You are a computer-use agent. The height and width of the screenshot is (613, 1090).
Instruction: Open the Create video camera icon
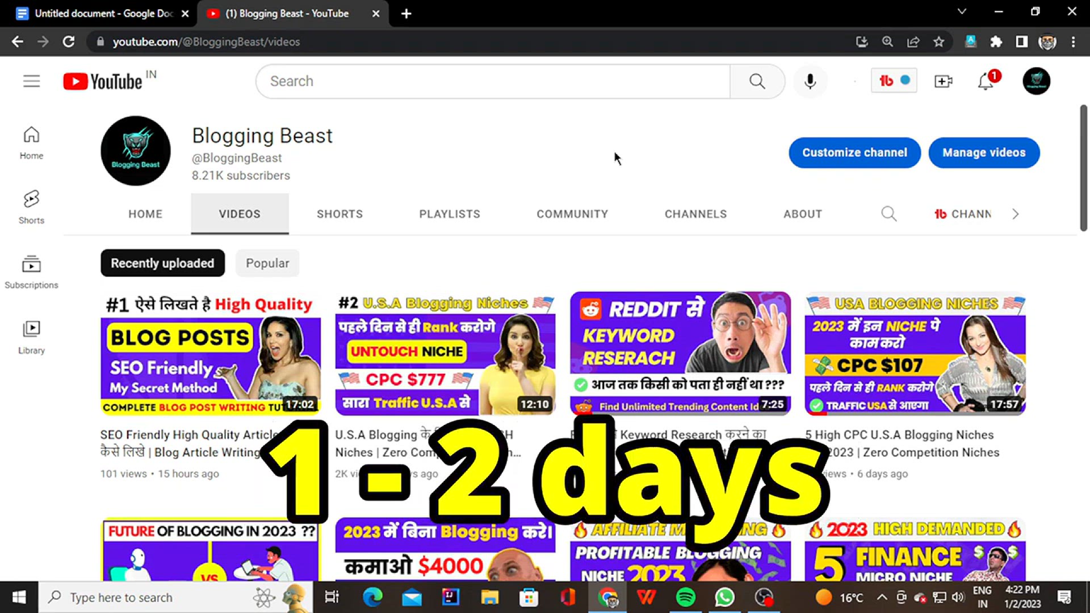click(944, 81)
